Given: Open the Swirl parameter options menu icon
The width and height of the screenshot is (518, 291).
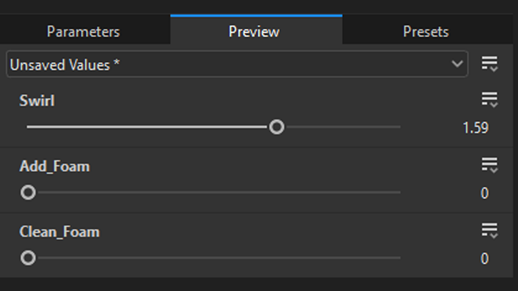Looking at the screenshot, I should [x=489, y=100].
